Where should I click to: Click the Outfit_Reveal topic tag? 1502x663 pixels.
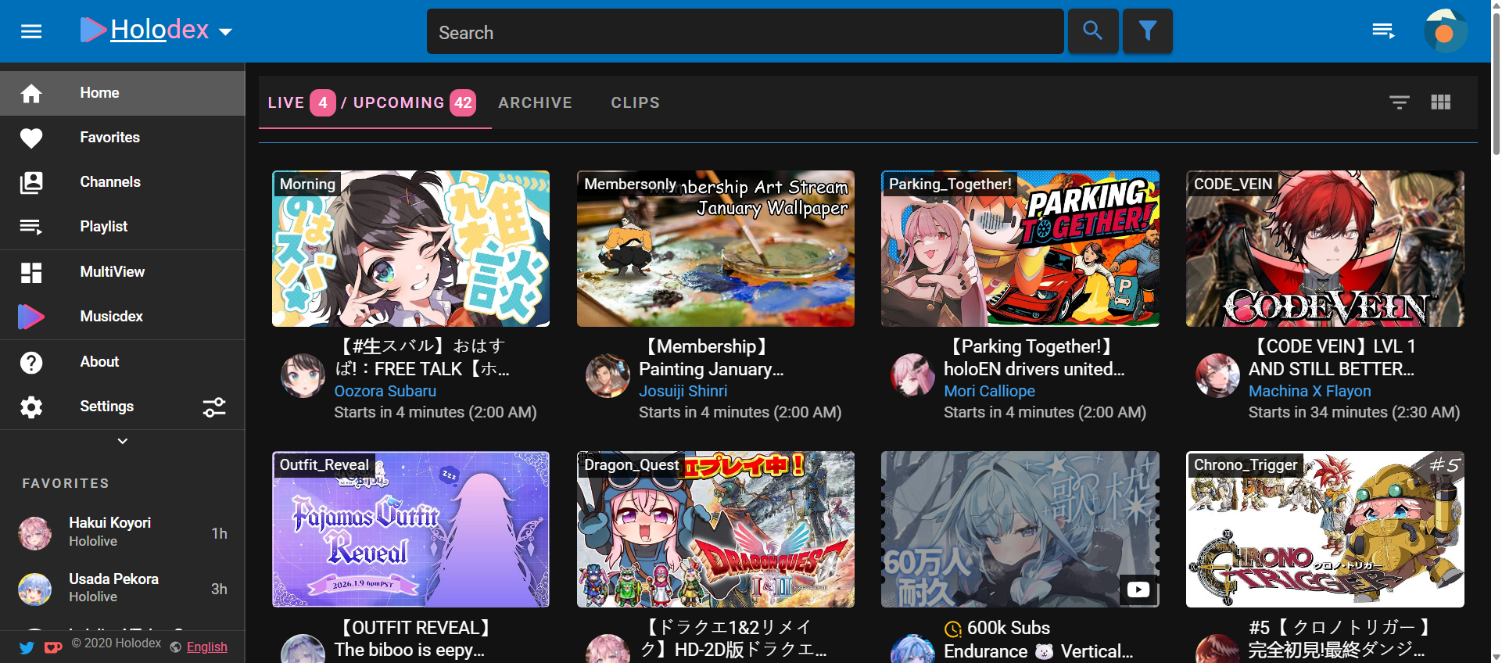[324, 464]
